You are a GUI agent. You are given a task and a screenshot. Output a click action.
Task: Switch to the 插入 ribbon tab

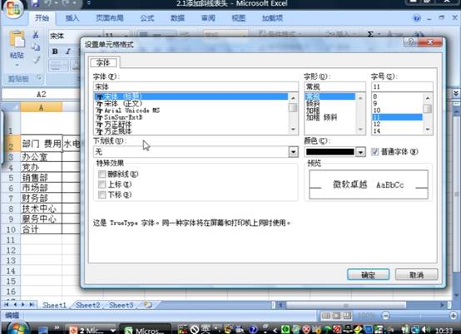[x=72, y=18]
